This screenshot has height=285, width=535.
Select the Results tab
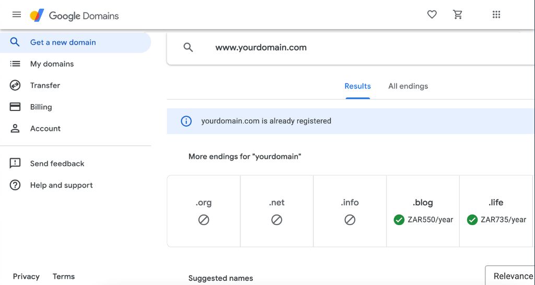pos(357,86)
